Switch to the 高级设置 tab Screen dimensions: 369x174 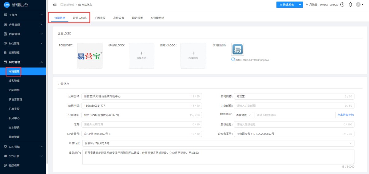[x=119, y=18]
